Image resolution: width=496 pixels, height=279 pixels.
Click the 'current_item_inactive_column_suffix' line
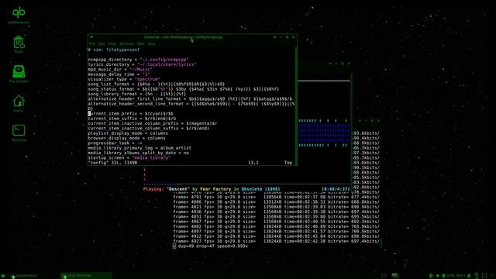click(x=149, y=128)
